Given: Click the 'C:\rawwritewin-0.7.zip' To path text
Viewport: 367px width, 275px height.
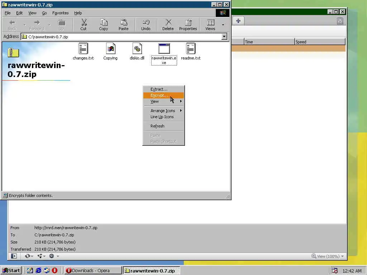Looking at the screenshot, I should pos(54,235).
